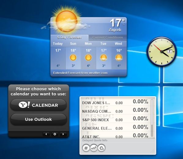Click the hash symbol button in stocks widget
This screenshot has height=159, width=183.
click(x=86, y=148)
